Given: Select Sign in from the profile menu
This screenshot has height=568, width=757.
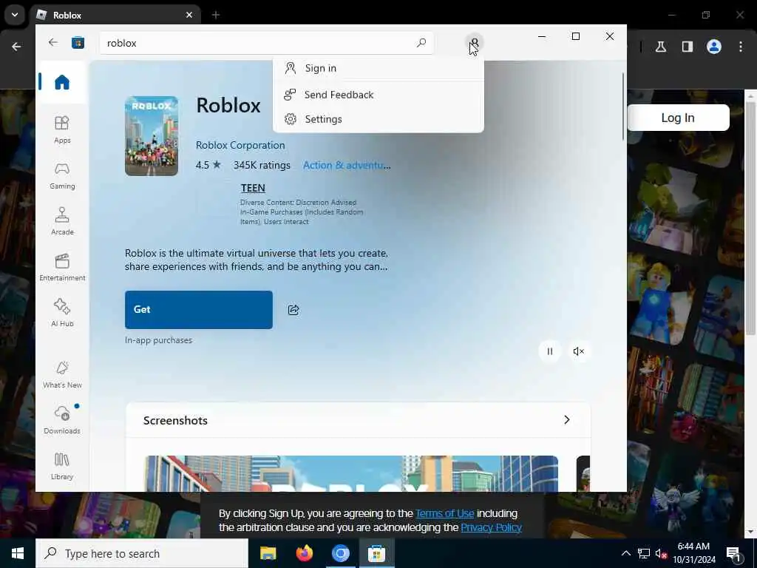Looking at the screenshot, I should [378, 68].
